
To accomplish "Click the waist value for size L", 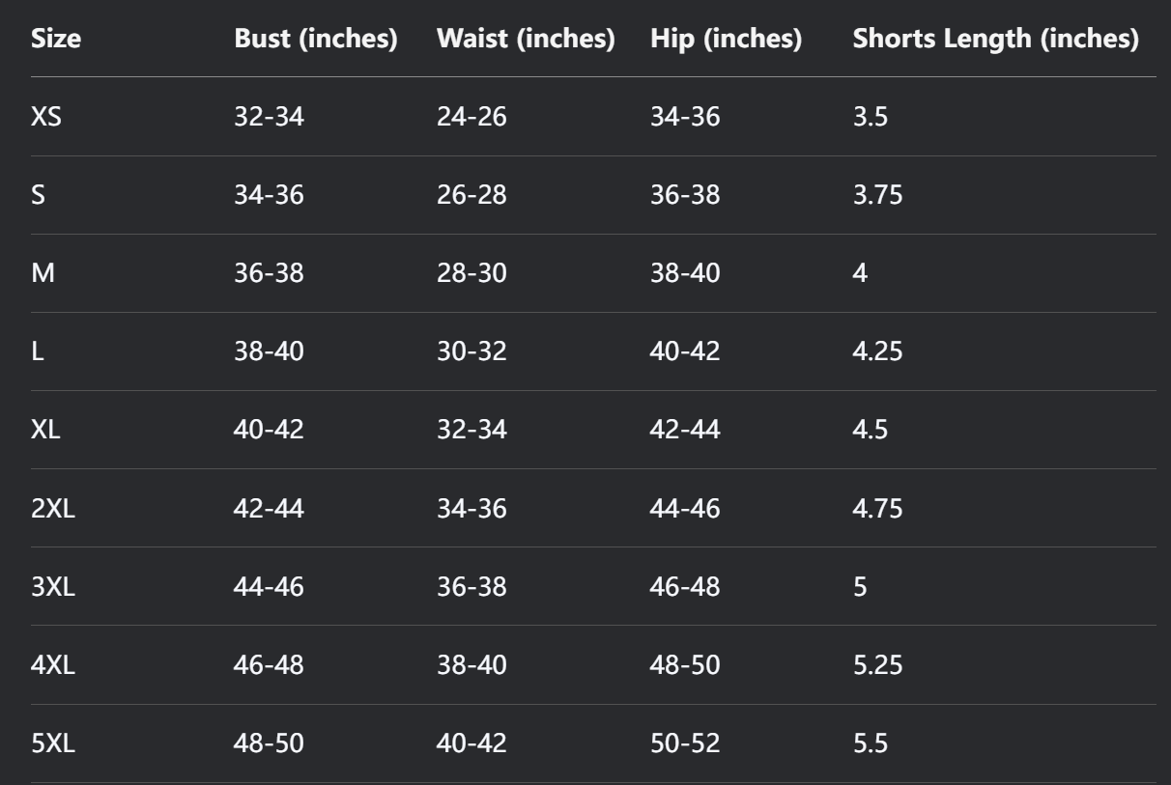I will [x=471, y=352].
